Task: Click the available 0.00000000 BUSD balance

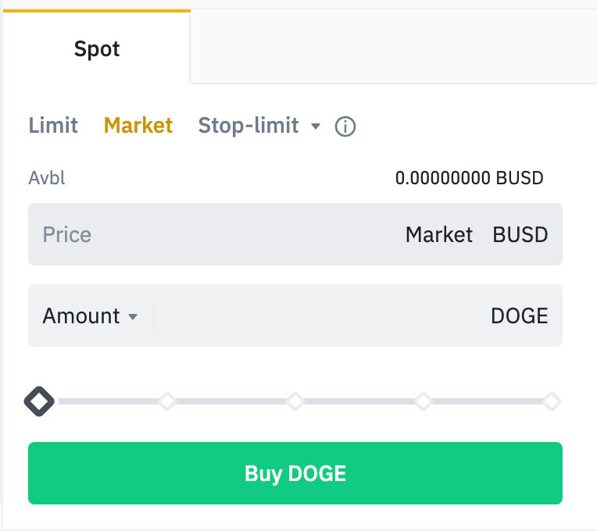Action: pos(469,178)
